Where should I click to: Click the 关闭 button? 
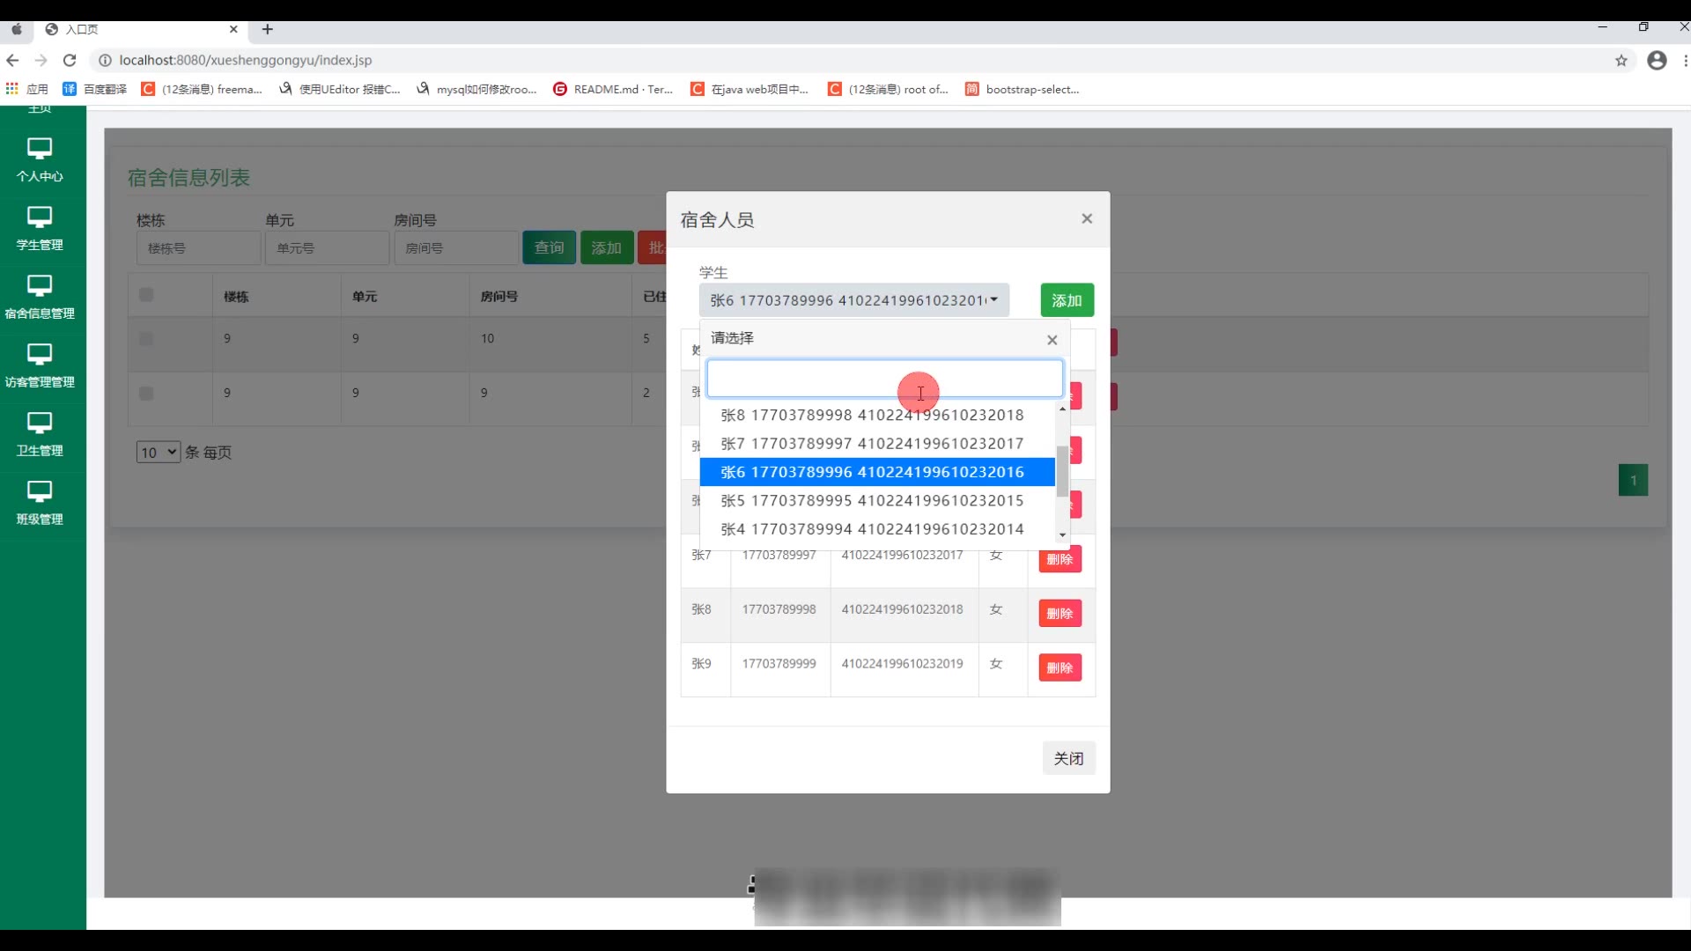coord(1068,758)
